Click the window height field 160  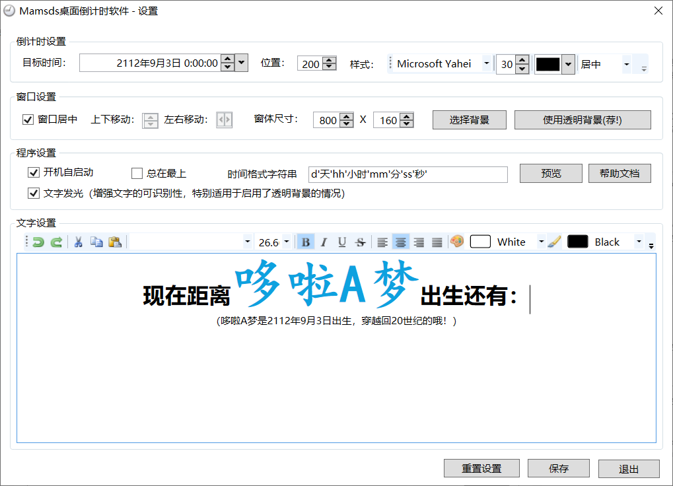tap(387, 120)
